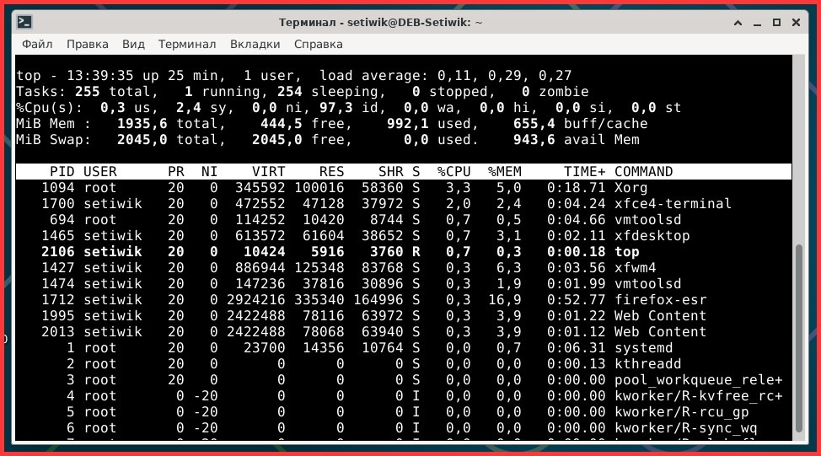Open the Вид menu

click(133, 44)
